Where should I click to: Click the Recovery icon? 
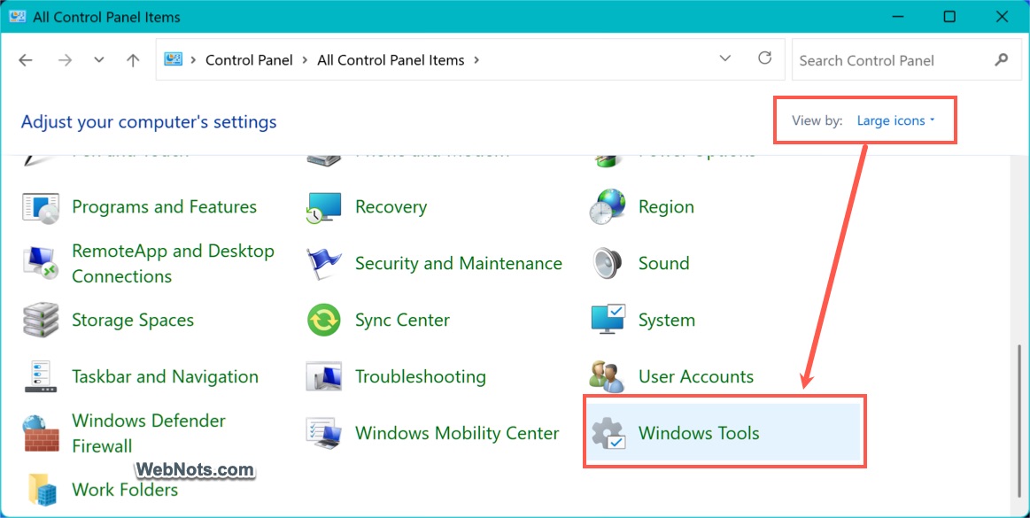pos(324,207)
